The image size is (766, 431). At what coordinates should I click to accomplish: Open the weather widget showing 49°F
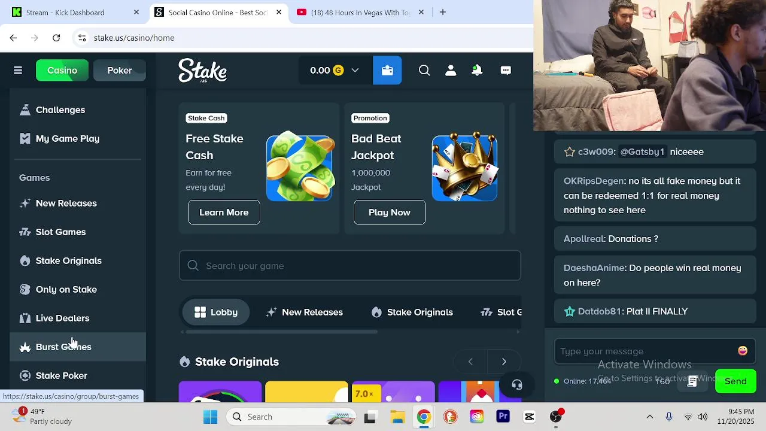[43, 417]
